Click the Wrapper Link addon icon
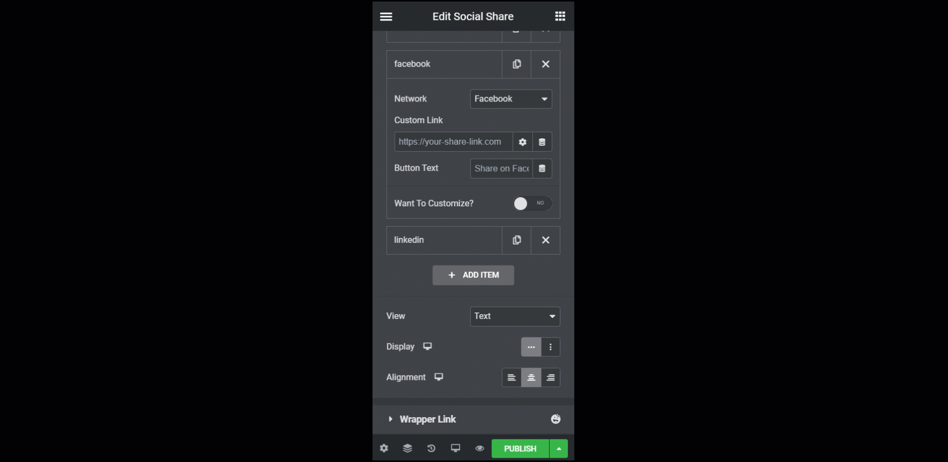This screenshot has width=948, height=462. pos(556,419)
